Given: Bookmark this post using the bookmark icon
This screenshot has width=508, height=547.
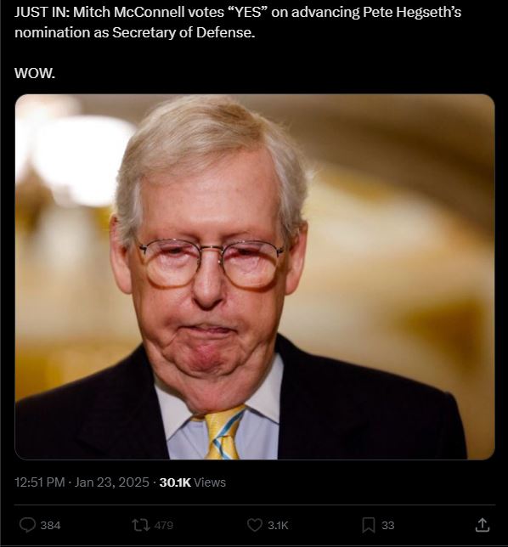Looking at the screenshot, I should click(369, 526).
